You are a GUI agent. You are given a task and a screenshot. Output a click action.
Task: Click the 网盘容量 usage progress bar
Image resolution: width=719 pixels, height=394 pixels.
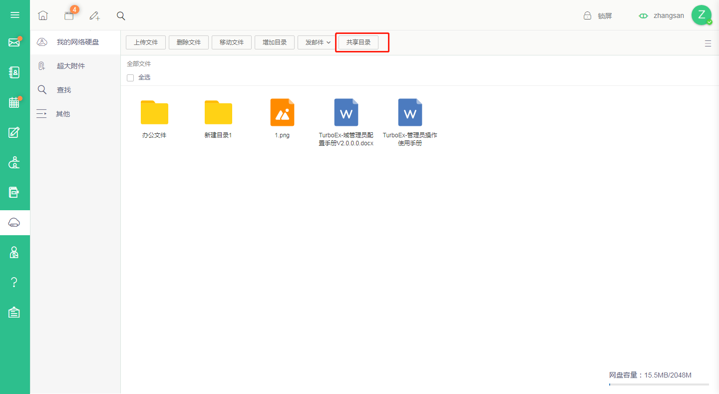tap(659, 385)
